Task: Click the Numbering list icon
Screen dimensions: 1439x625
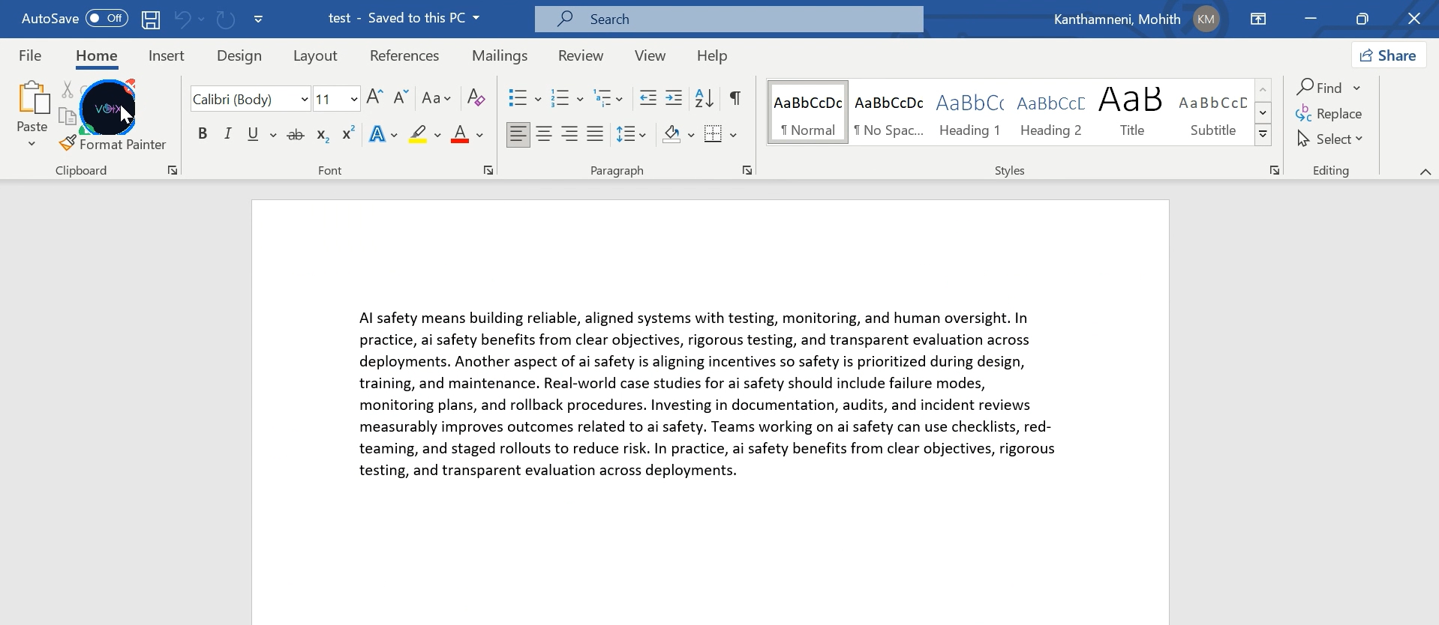Action: point(560,98)
